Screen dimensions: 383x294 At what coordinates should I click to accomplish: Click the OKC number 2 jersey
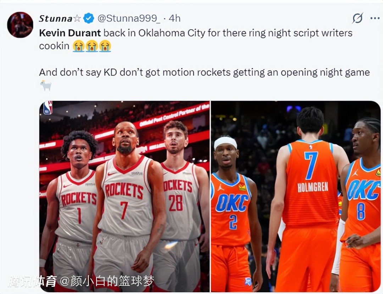coord(231,209)
